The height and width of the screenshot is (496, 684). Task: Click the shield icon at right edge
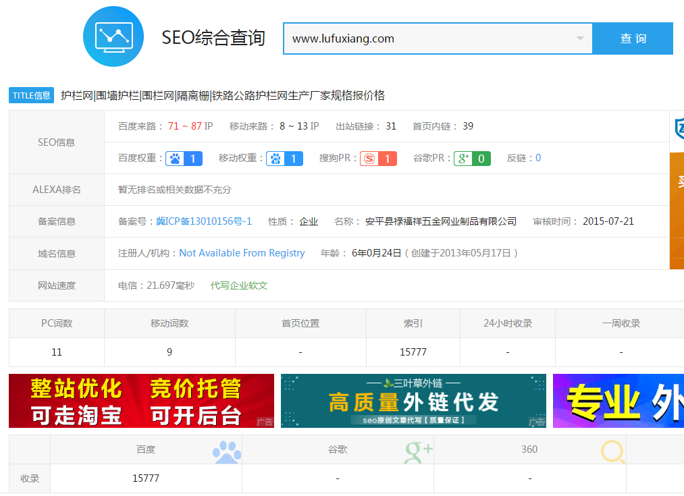[679, 129]
